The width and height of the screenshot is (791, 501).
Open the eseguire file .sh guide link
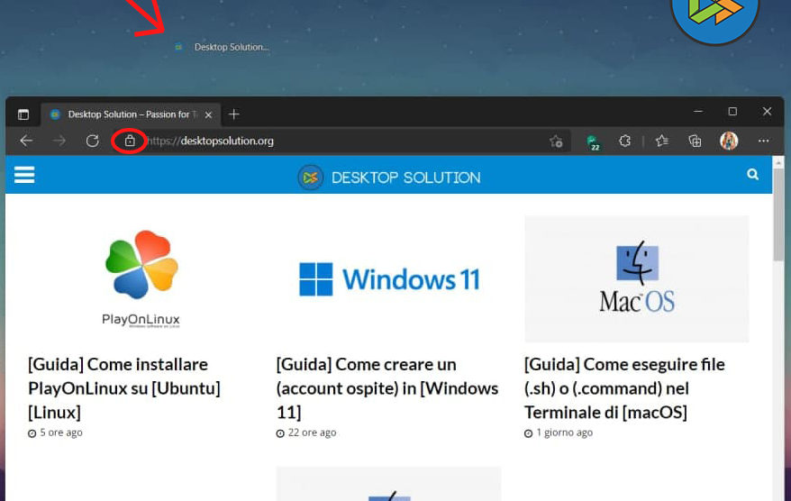point(624,388)
